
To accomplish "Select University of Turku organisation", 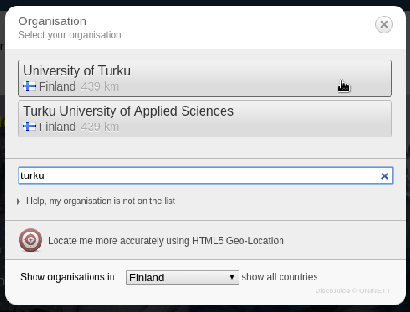I will click(x=205, y=78).
